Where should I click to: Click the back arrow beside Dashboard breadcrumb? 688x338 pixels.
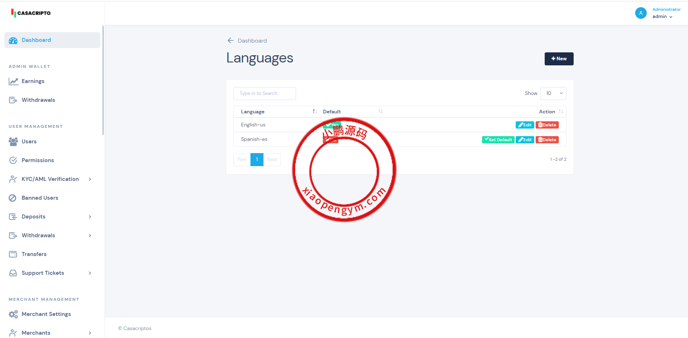[230, 40]
